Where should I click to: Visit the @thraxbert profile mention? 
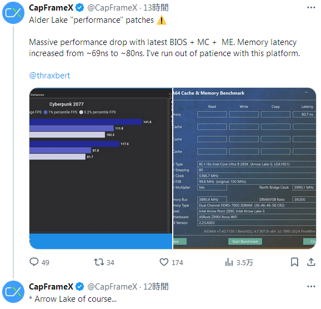pyautogui.click(x=49, y=76)
